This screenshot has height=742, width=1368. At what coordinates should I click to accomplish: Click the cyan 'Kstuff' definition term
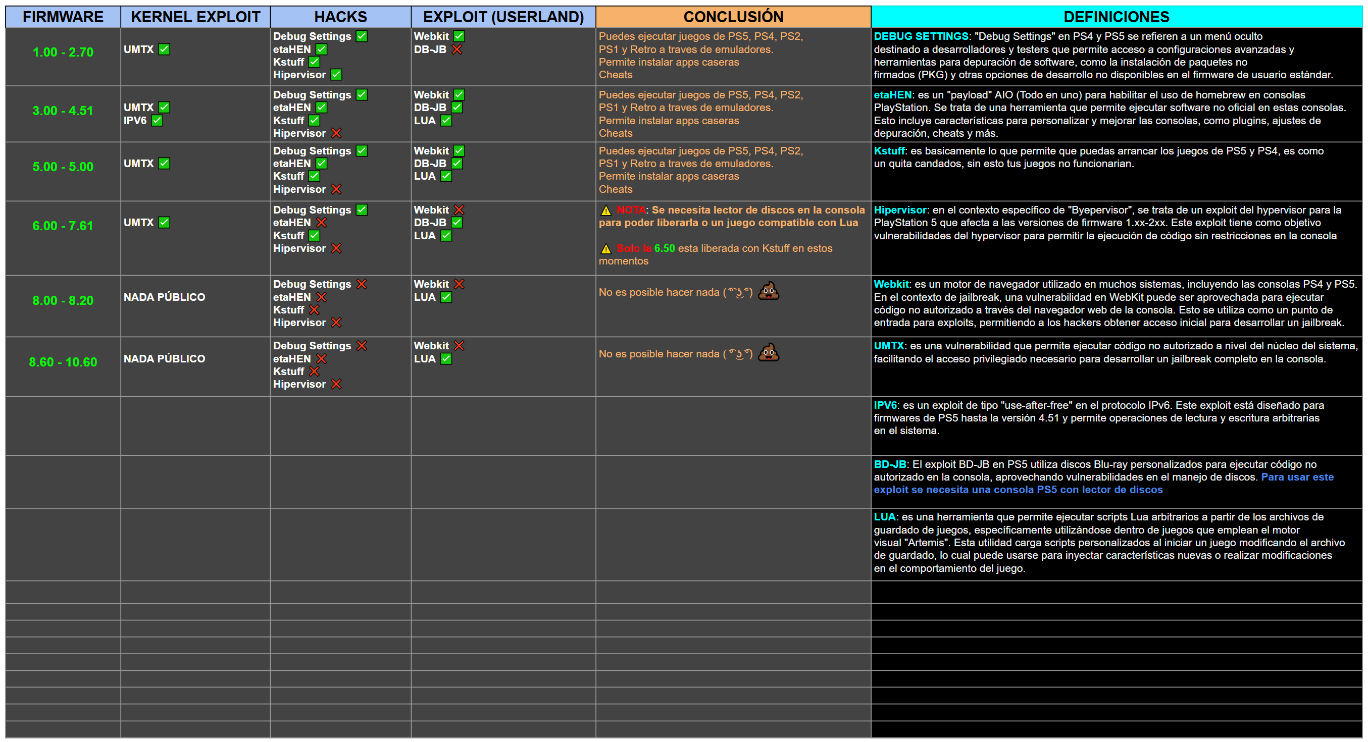pos(889,151)
